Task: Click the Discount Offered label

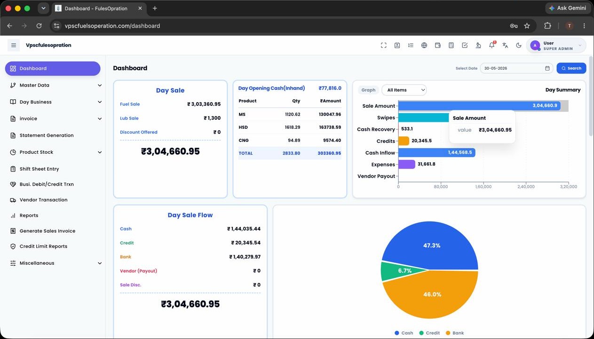Action: tap(139, 132)
